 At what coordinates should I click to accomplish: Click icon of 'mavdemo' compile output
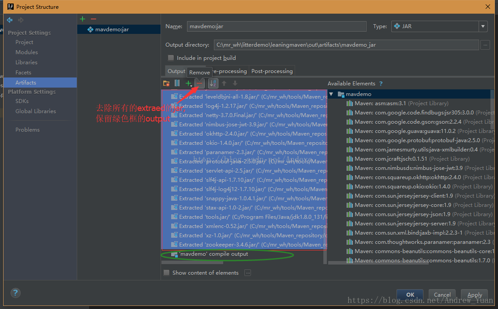point(174,254)
